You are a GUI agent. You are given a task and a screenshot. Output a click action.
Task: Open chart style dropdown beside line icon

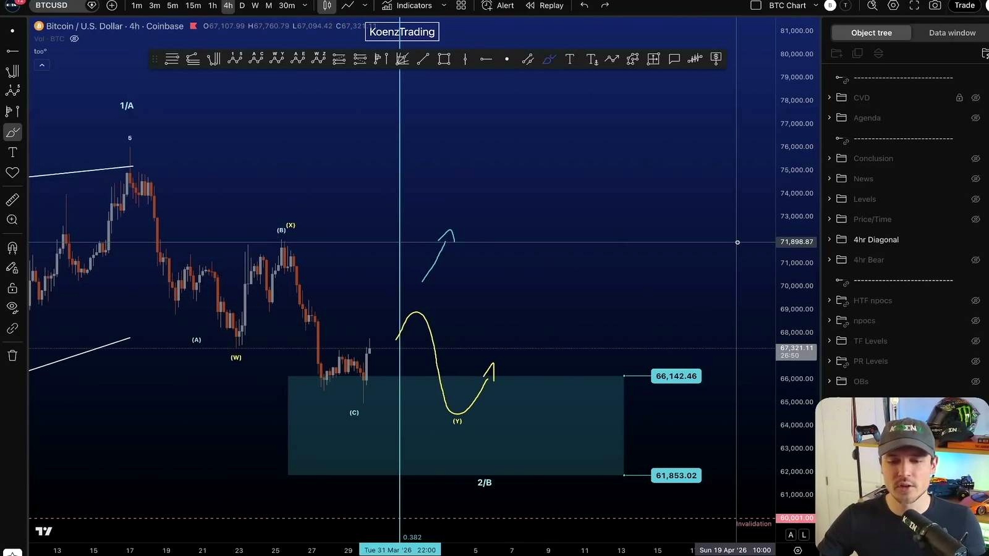tap(365, 6)
